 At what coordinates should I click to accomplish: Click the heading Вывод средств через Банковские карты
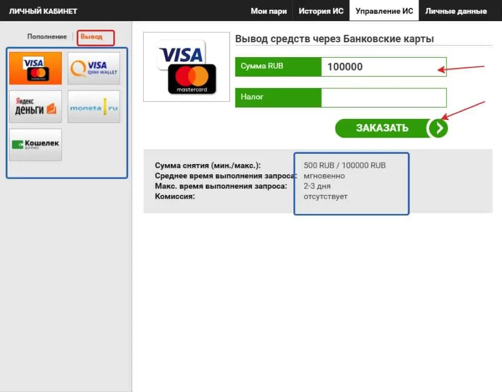335,39
